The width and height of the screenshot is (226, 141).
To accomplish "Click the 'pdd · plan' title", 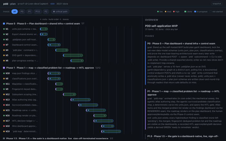I will pos(9,4).
